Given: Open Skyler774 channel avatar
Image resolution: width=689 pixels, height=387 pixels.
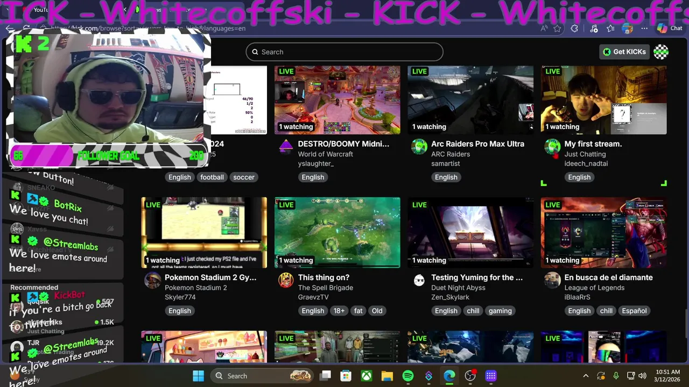Looking at the screenshot, I should click(x=153, y=280).
